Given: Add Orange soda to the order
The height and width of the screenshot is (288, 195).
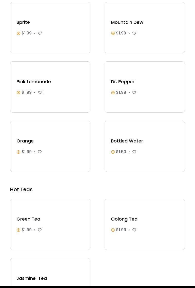Looking at the screenshot, I should coord(18,152).
